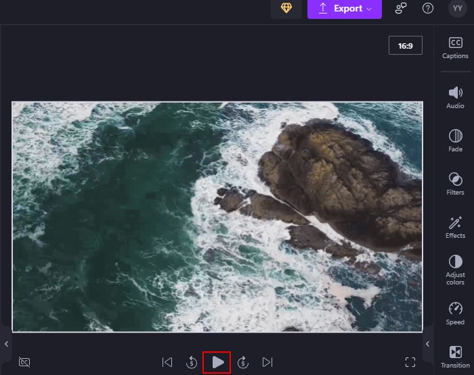474x375 pixels.
Task: Open the Fade panel
Action: coord(455,141)
